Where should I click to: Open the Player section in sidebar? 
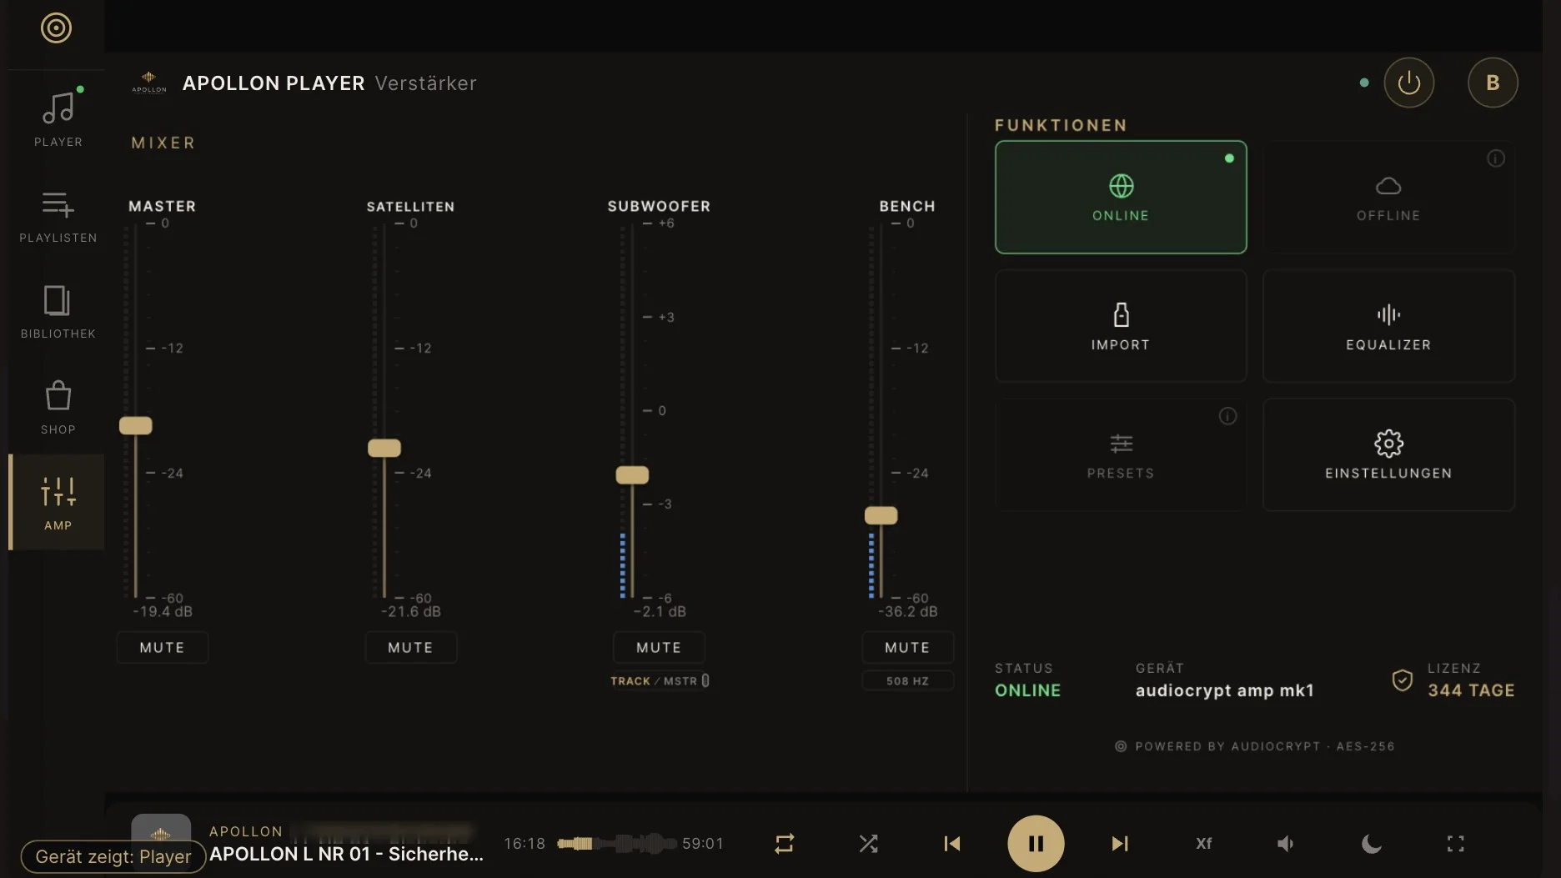[58, 119]
